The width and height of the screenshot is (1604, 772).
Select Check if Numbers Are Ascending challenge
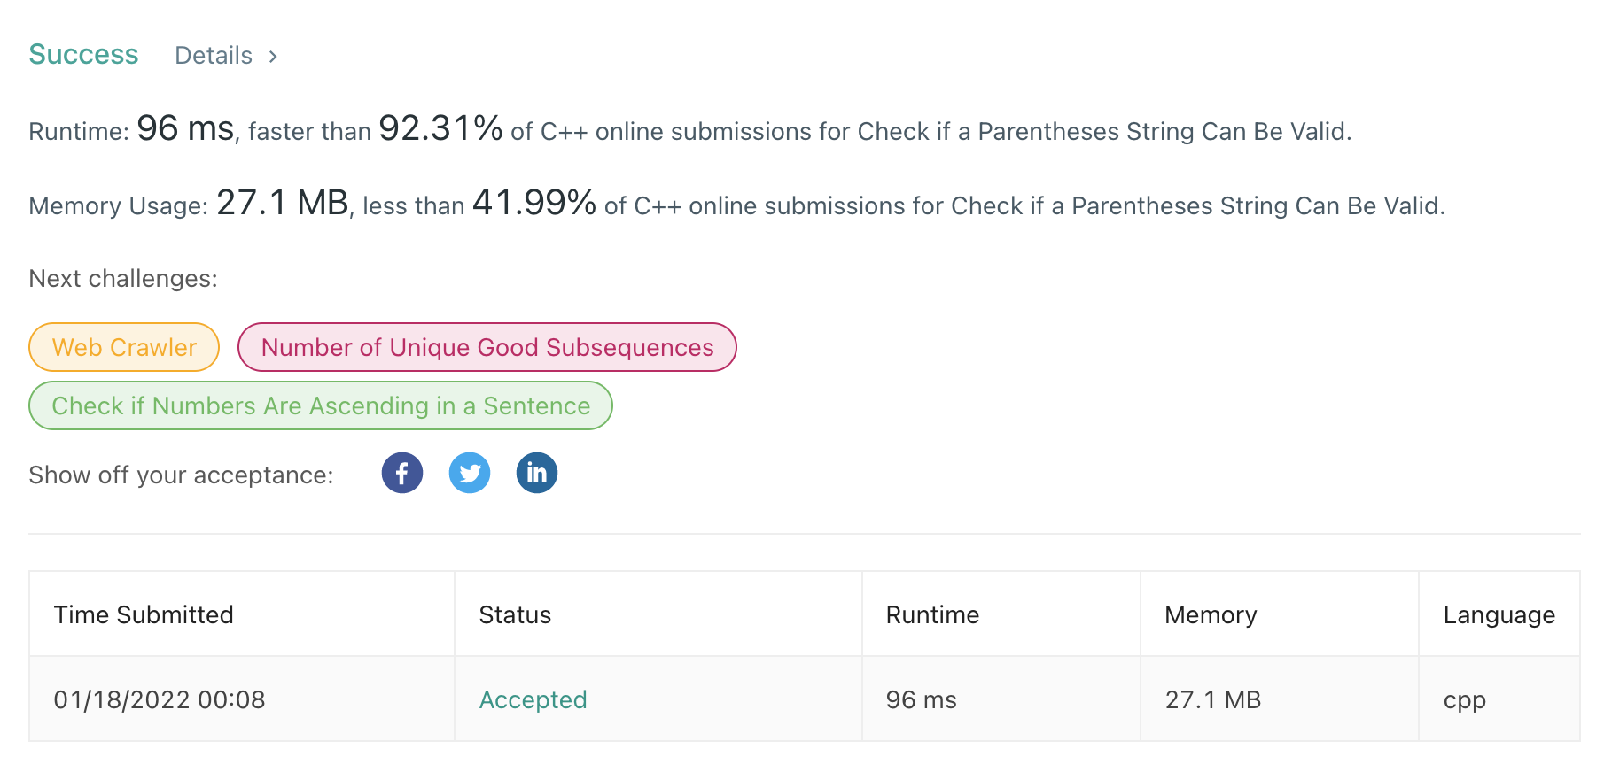coord(321,405)
